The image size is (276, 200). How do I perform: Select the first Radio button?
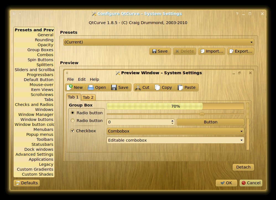click(72, 113)
